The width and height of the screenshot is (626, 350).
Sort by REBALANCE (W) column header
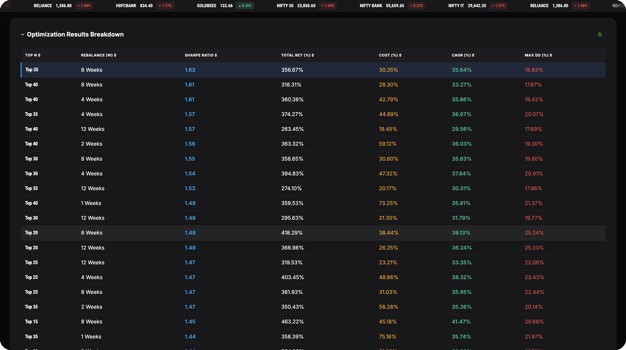click(x=99, y=55)
